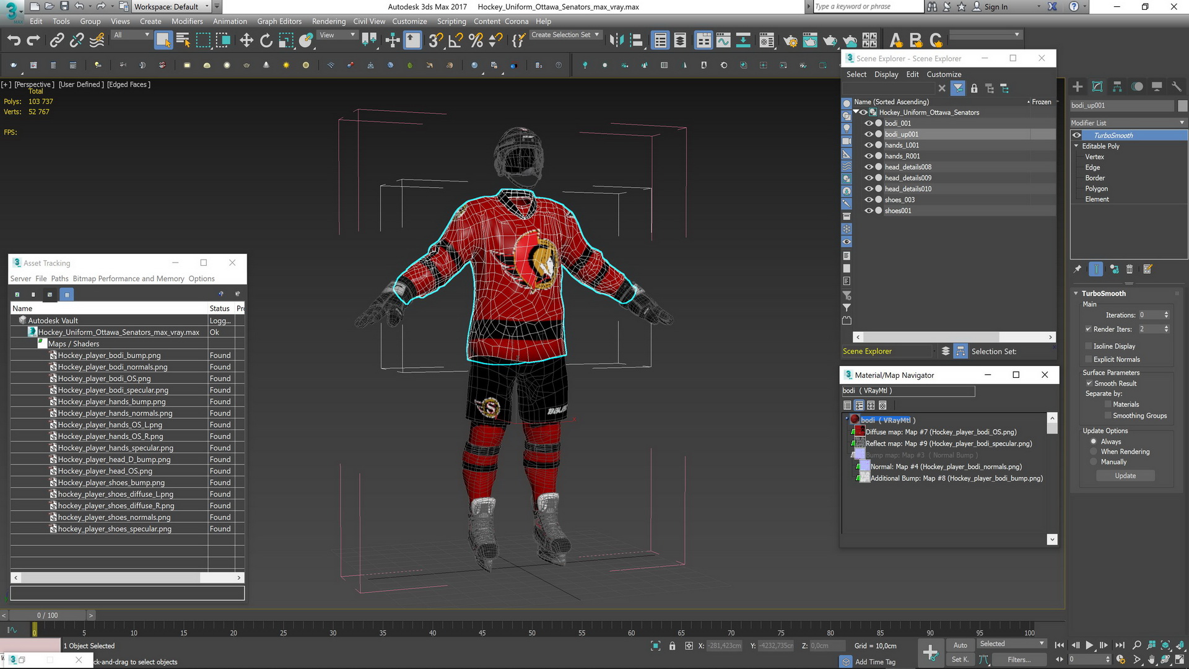The height and width of the screenshot is (669, 1189).
Task: Toggle the selection lock padlock in status bar
Action: pos(673,646)
